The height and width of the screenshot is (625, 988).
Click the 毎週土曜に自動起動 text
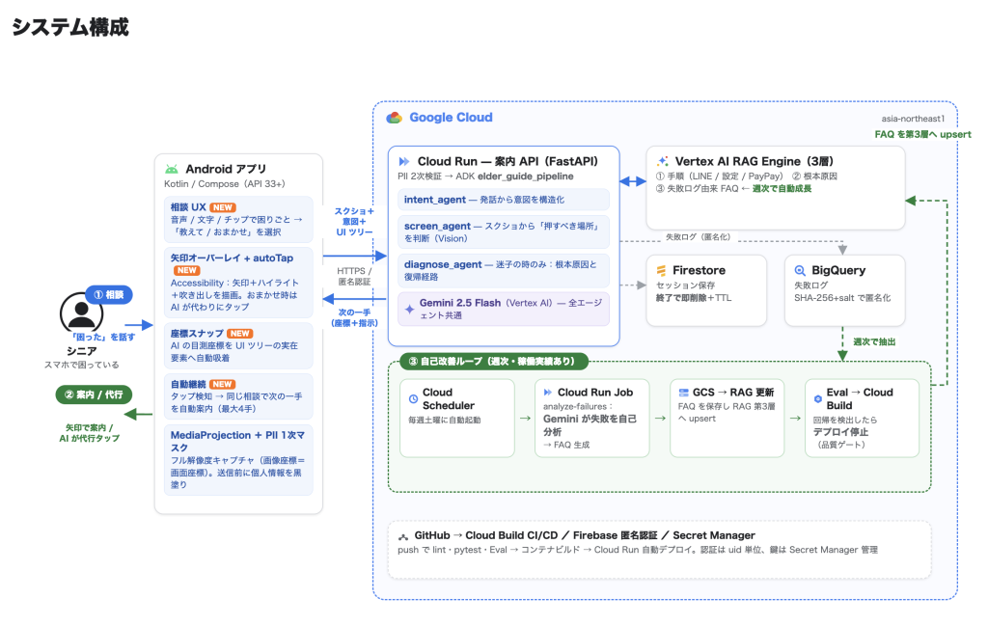pos(444,420)
